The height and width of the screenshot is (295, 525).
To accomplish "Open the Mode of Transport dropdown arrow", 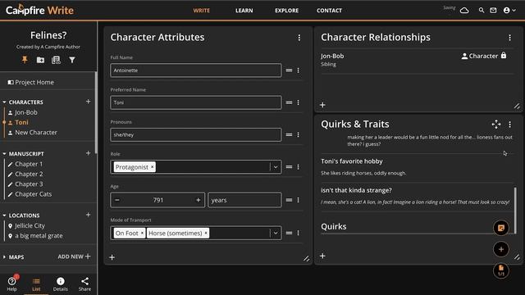I will pyautogui.click(x=276, y=233).
